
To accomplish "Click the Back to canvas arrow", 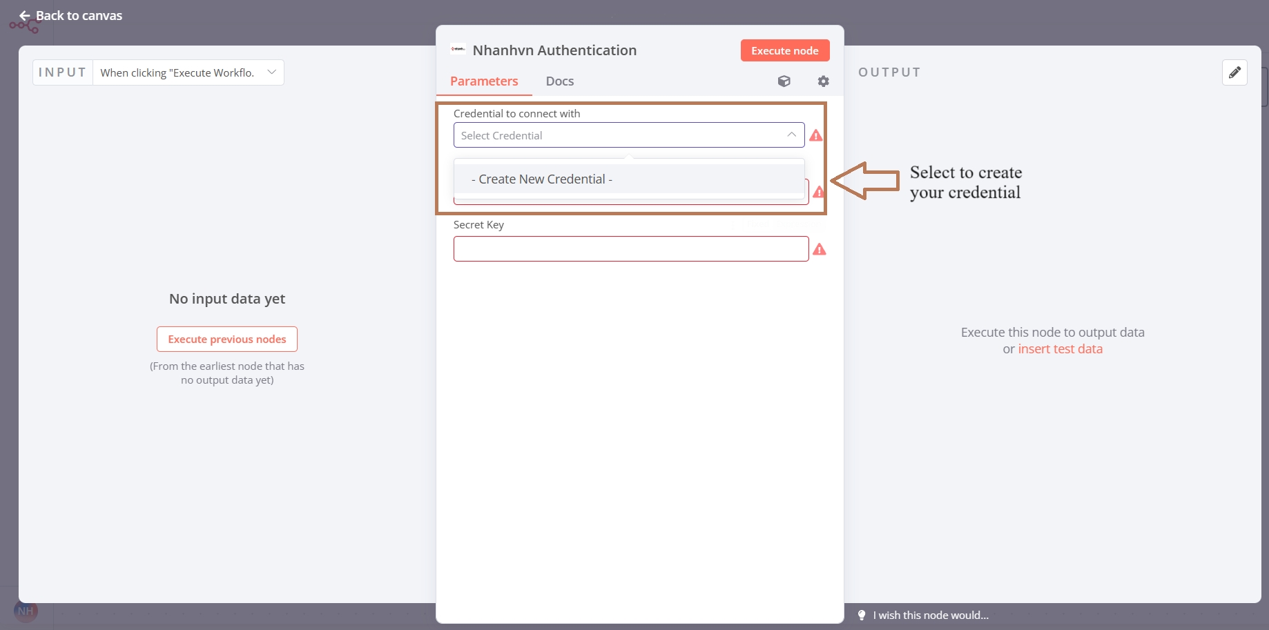I will [x=25, y=16].
